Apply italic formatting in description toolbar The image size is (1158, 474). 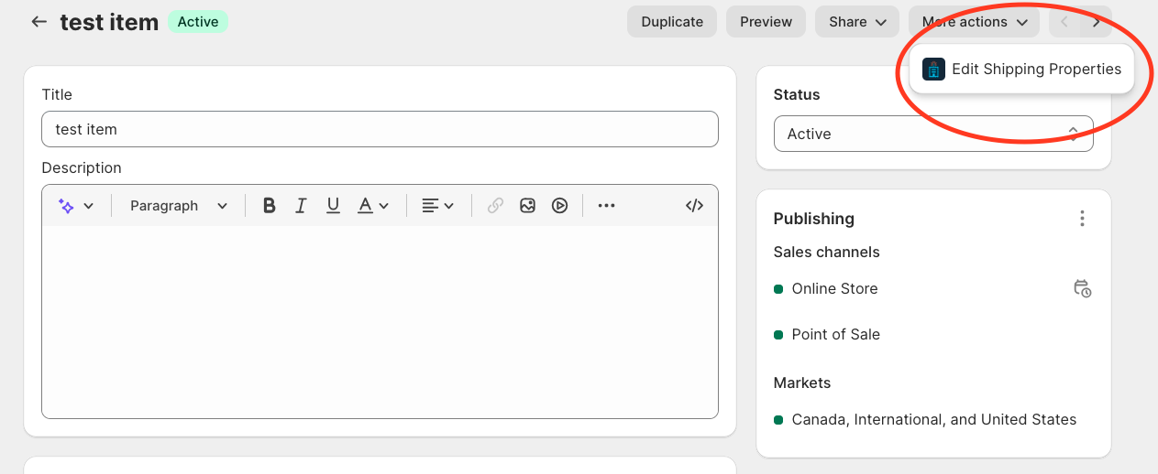click(x=301, y=206)
